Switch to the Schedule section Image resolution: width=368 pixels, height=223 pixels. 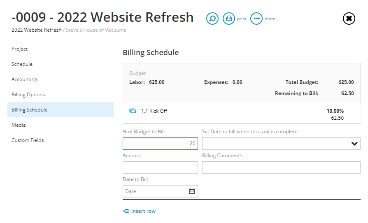[22, 64]
